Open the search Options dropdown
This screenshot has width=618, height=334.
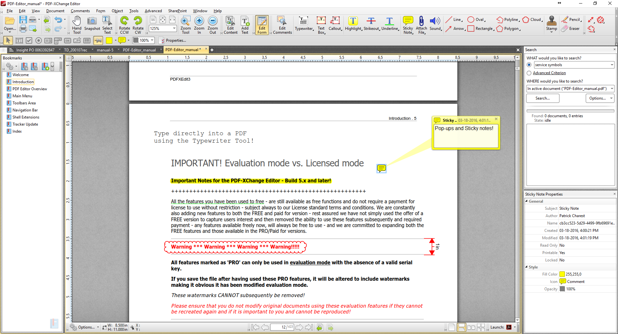pos(600,98)
